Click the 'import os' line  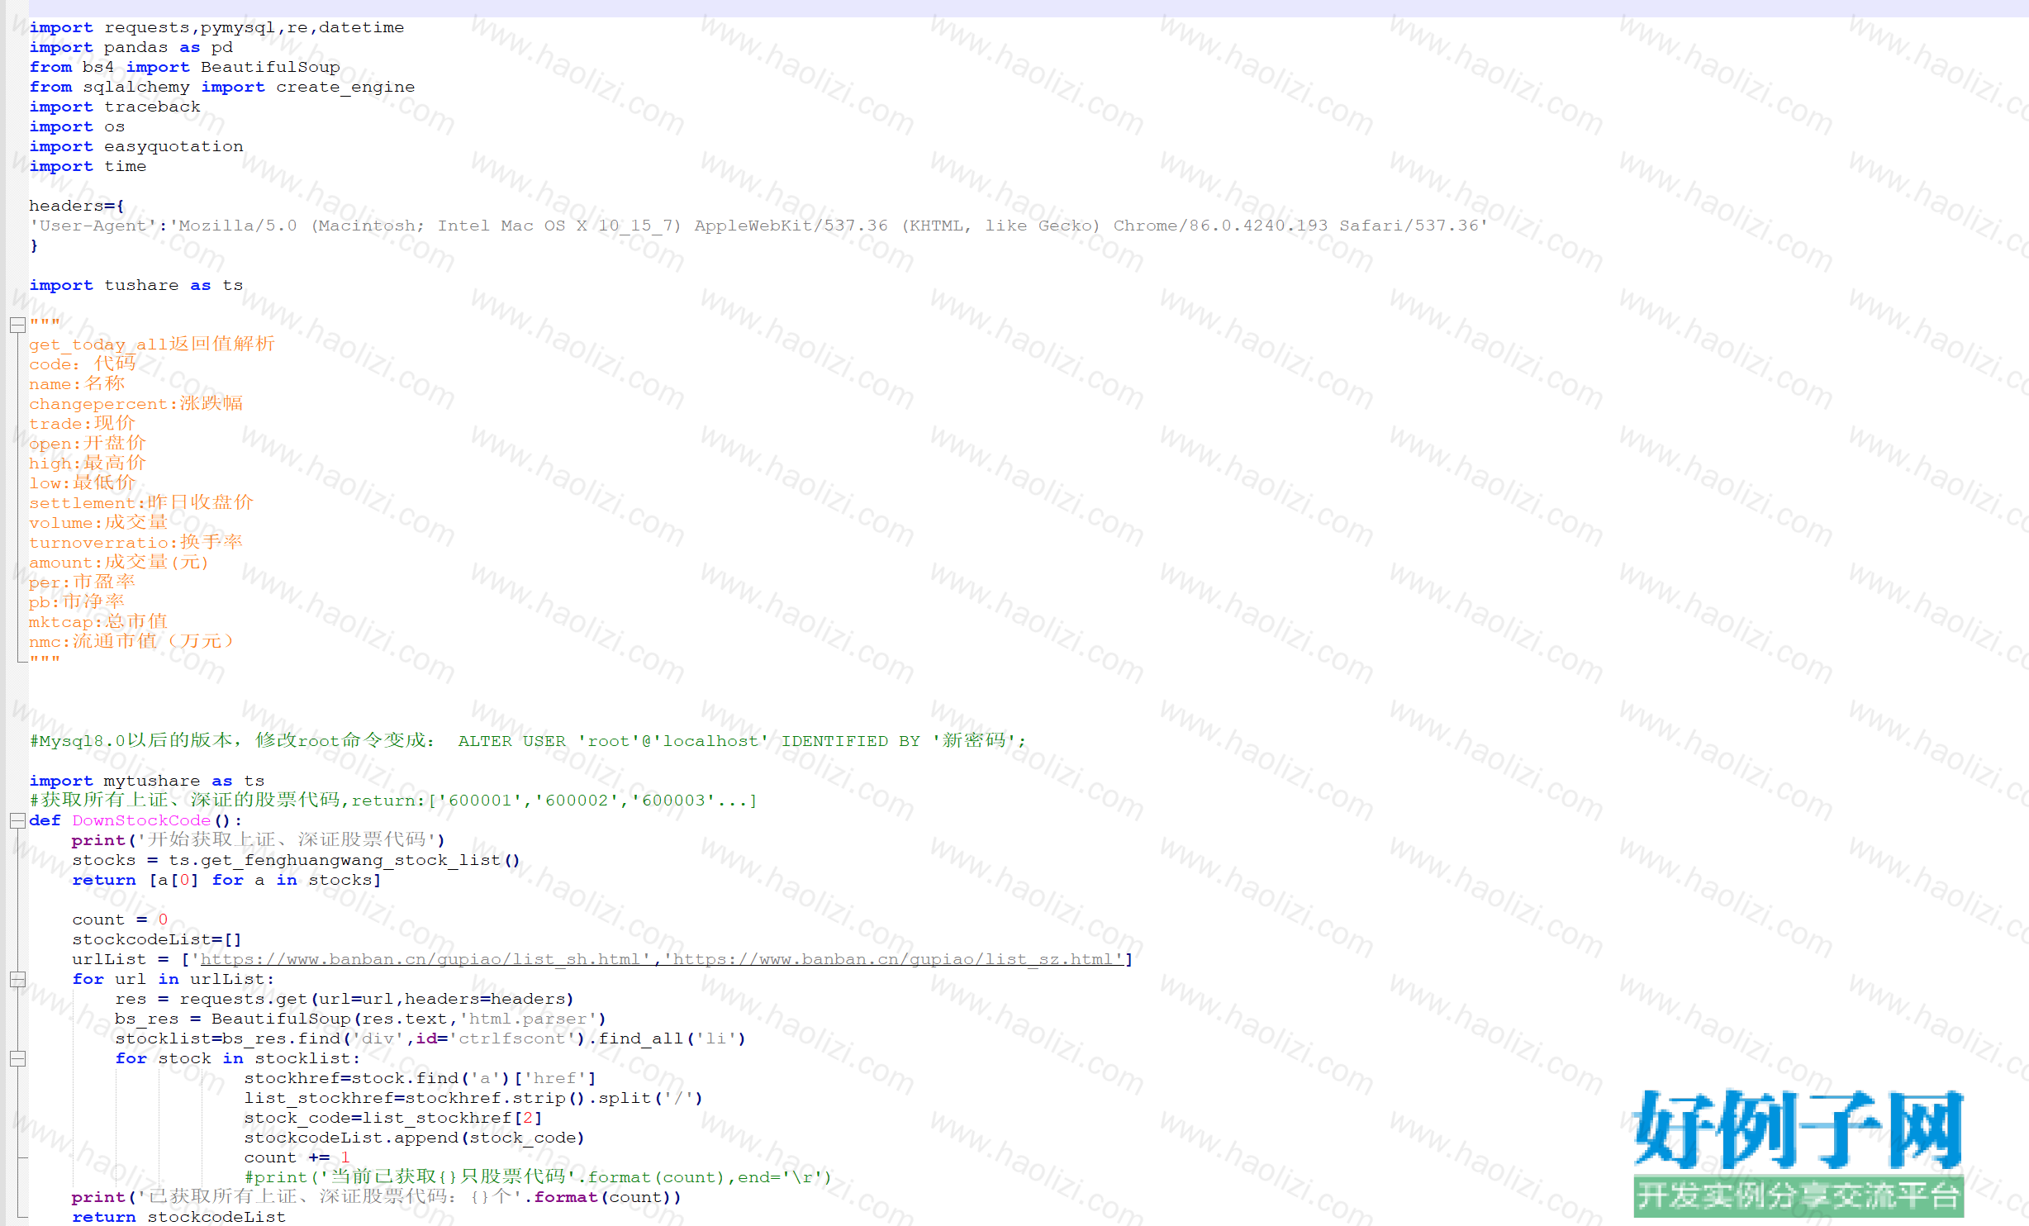coord(77,126)
